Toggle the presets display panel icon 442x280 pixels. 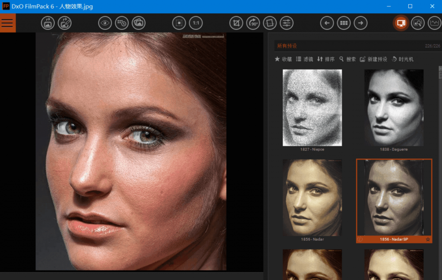[x=401, y=23]
